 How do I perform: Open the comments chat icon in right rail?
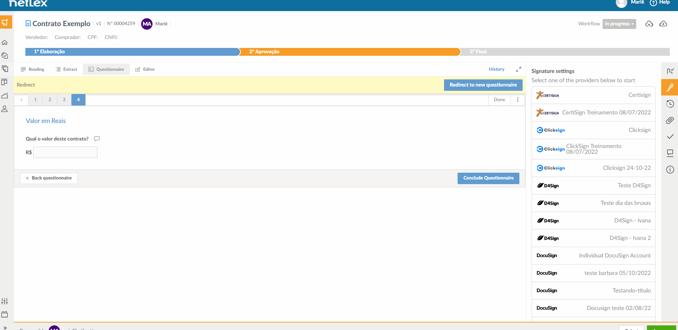[670, 153]
